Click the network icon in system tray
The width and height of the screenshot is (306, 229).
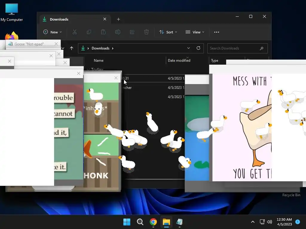262,222
